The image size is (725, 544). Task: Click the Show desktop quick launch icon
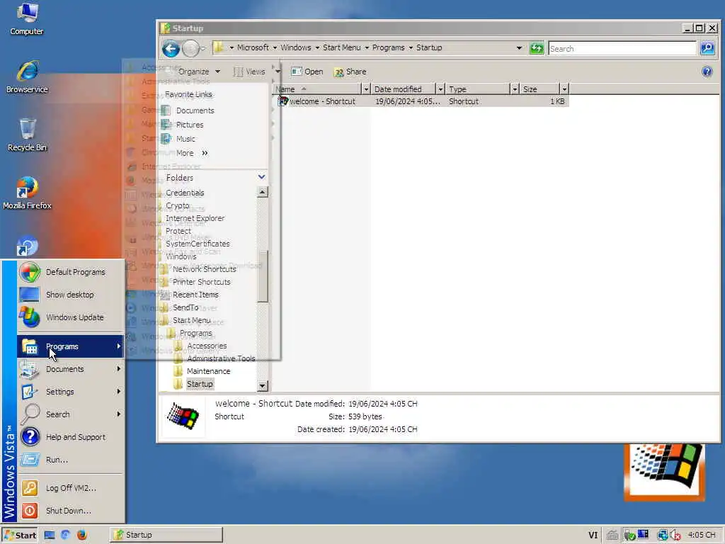(x=50, y=535)
